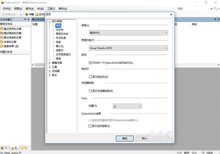Click 书籍文件夹 section header
The width and height of the screenshot is (220, 154).
(15, 52)
